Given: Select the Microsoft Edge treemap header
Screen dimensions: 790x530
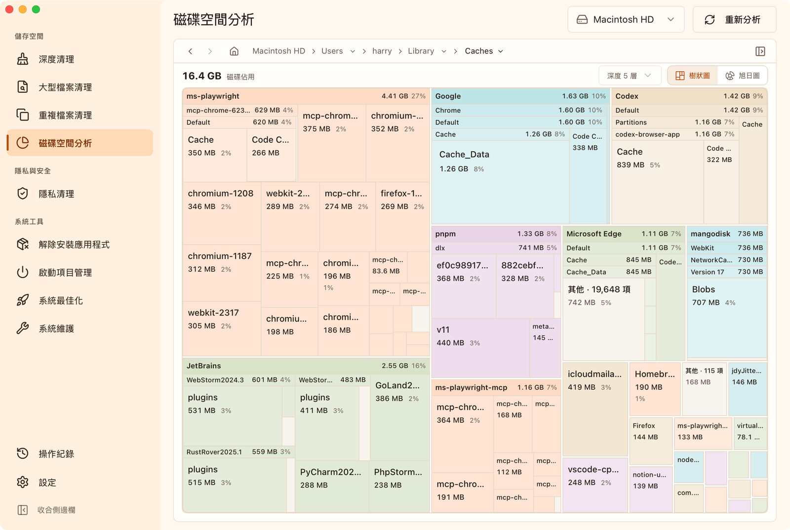Looking at the screenshot, I should pyautogui.click(x=624, y=234).
